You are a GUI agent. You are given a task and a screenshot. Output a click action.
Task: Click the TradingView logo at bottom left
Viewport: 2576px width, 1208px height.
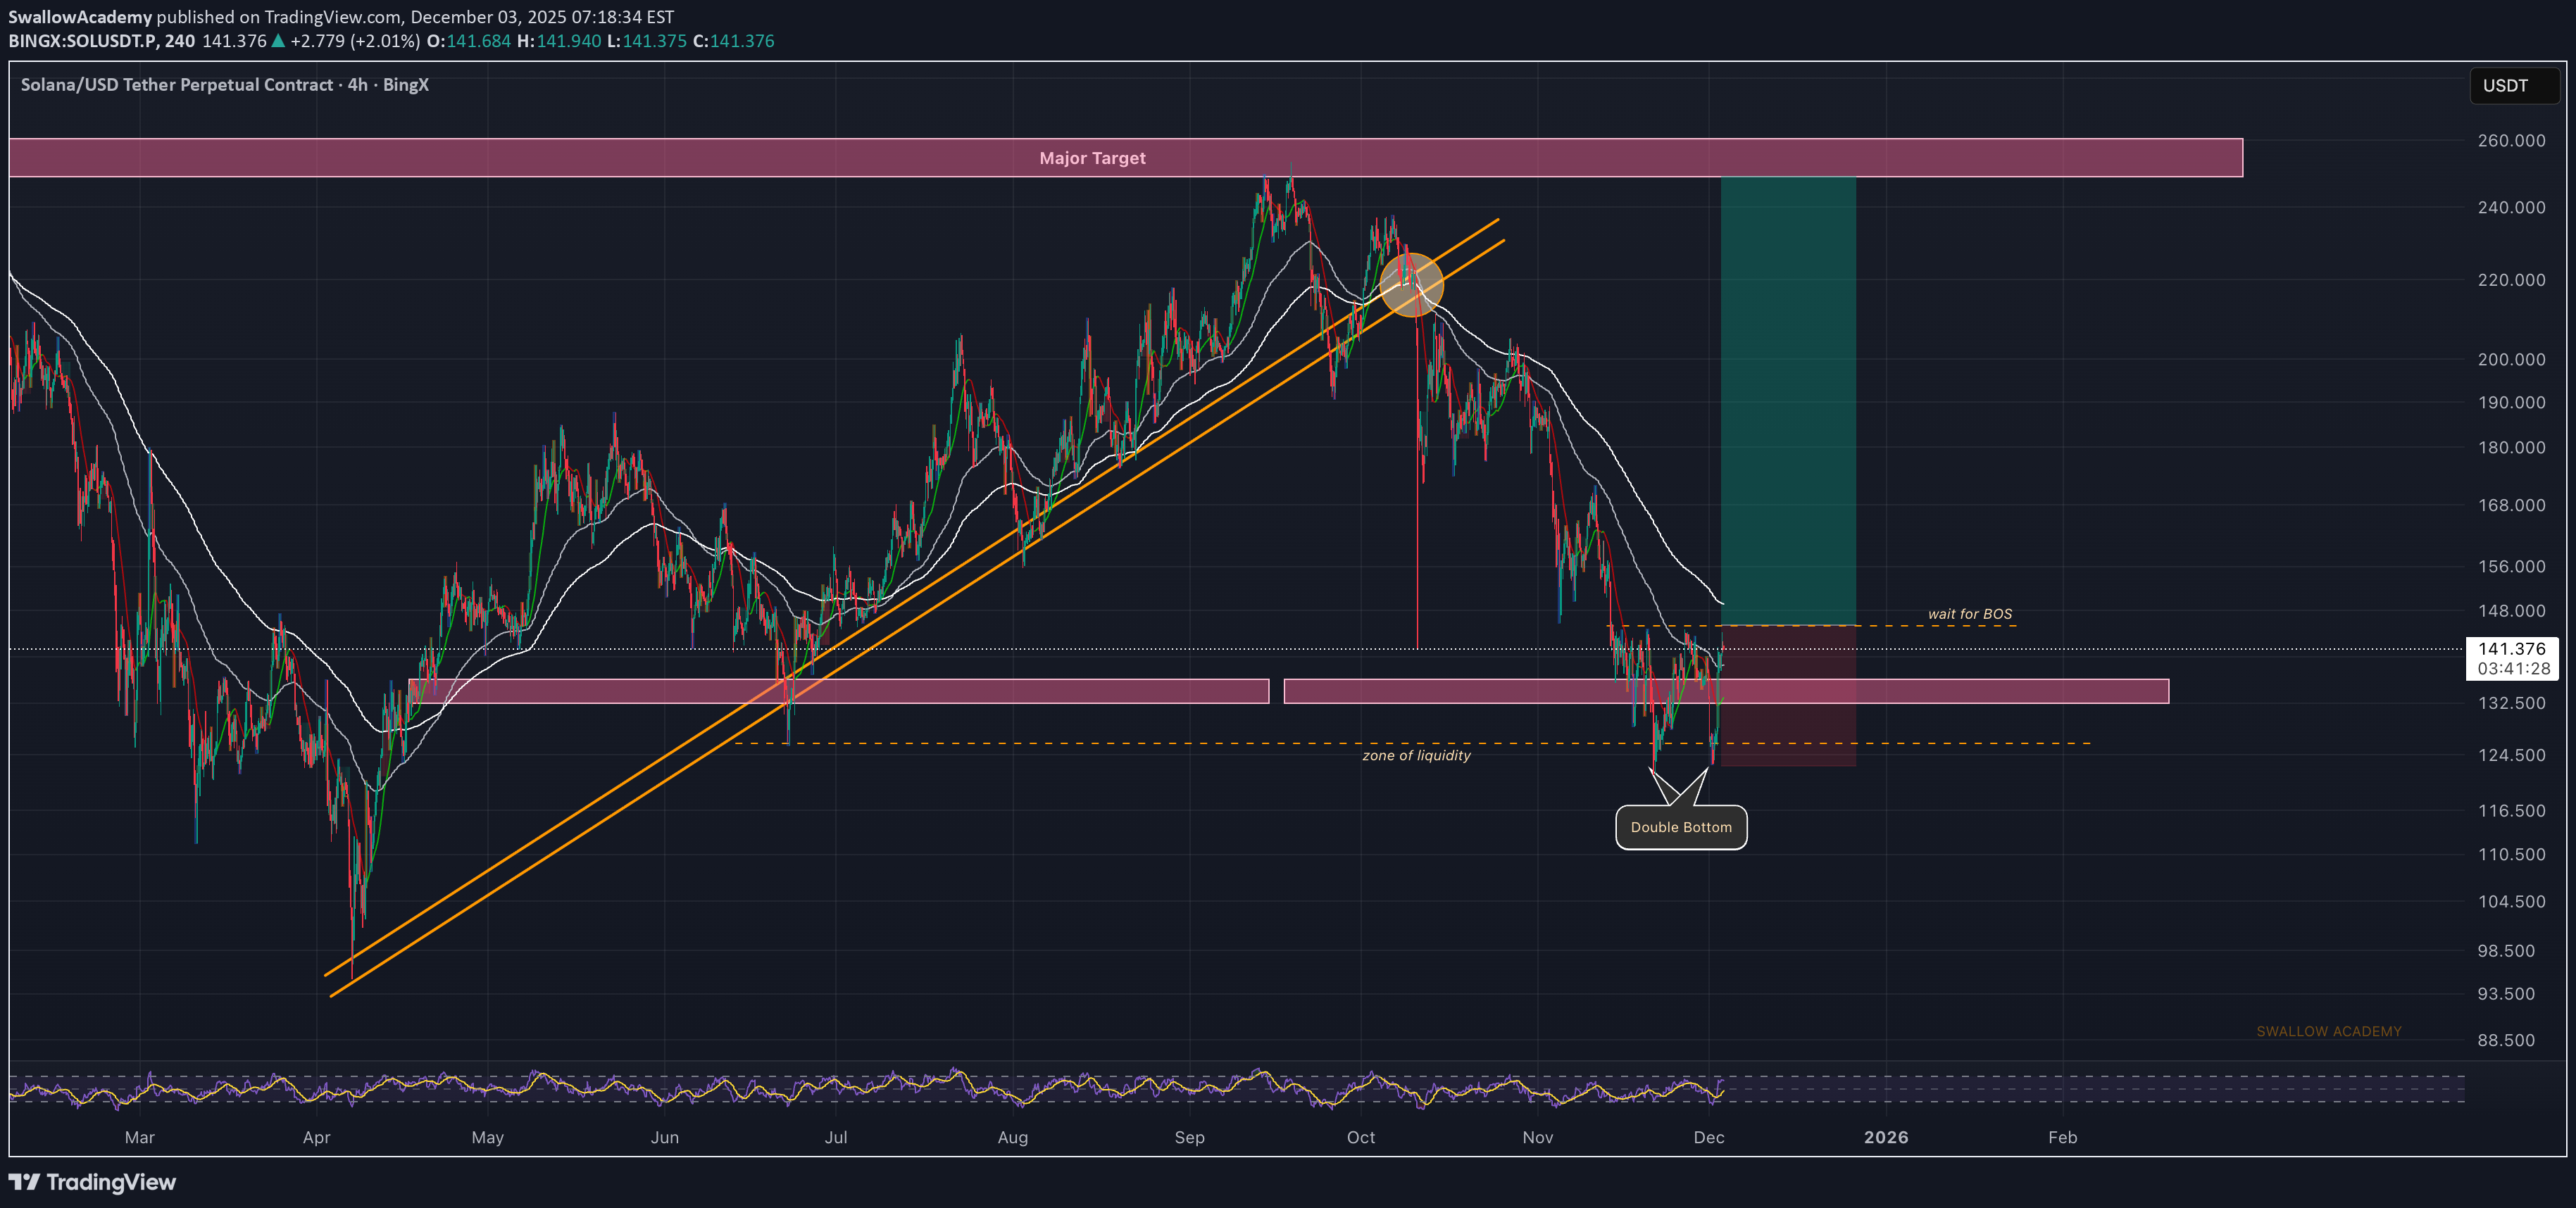point(92,1182)
